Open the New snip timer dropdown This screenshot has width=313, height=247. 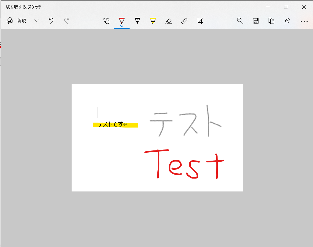pyautogui.click(x=36, y=21)
